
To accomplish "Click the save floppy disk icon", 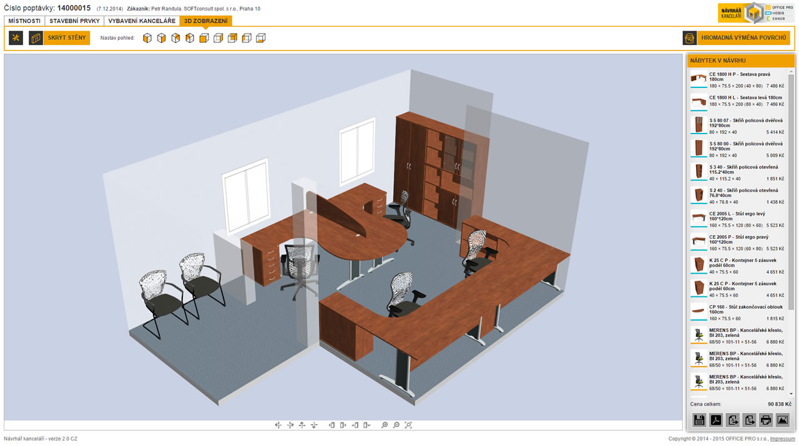I will pos(699,420).
